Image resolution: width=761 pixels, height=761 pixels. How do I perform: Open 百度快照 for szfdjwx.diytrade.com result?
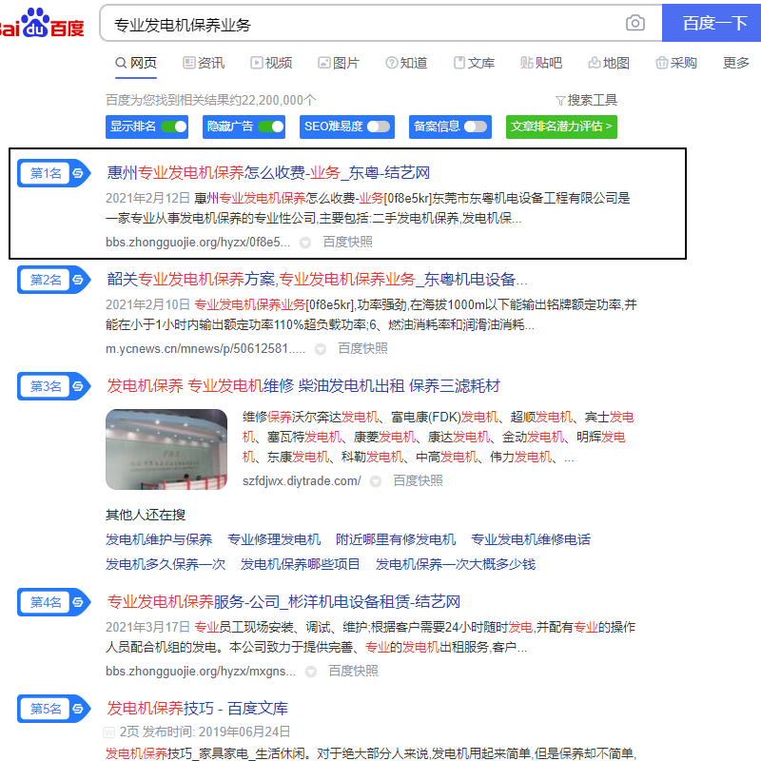(418, 481)
